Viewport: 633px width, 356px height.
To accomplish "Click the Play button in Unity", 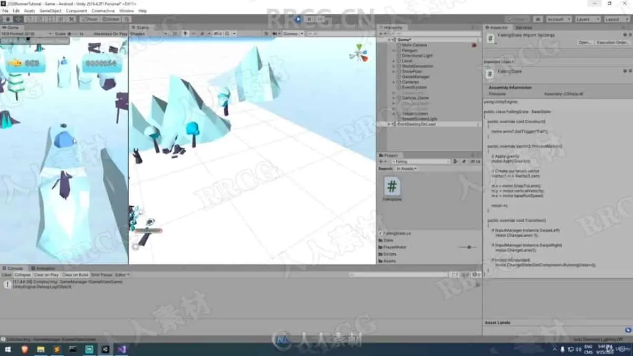I will pos(298,19).
